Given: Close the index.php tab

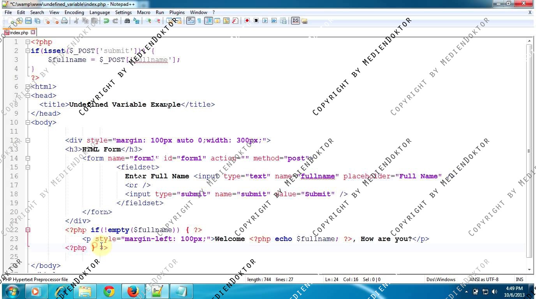Looking at the screenshot, I should (x=33, y=32).
